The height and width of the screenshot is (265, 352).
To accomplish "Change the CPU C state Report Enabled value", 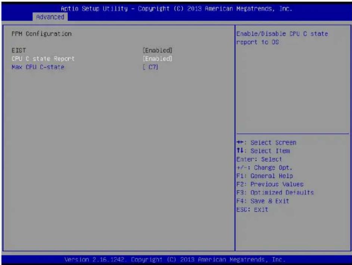I will (158, 59).
